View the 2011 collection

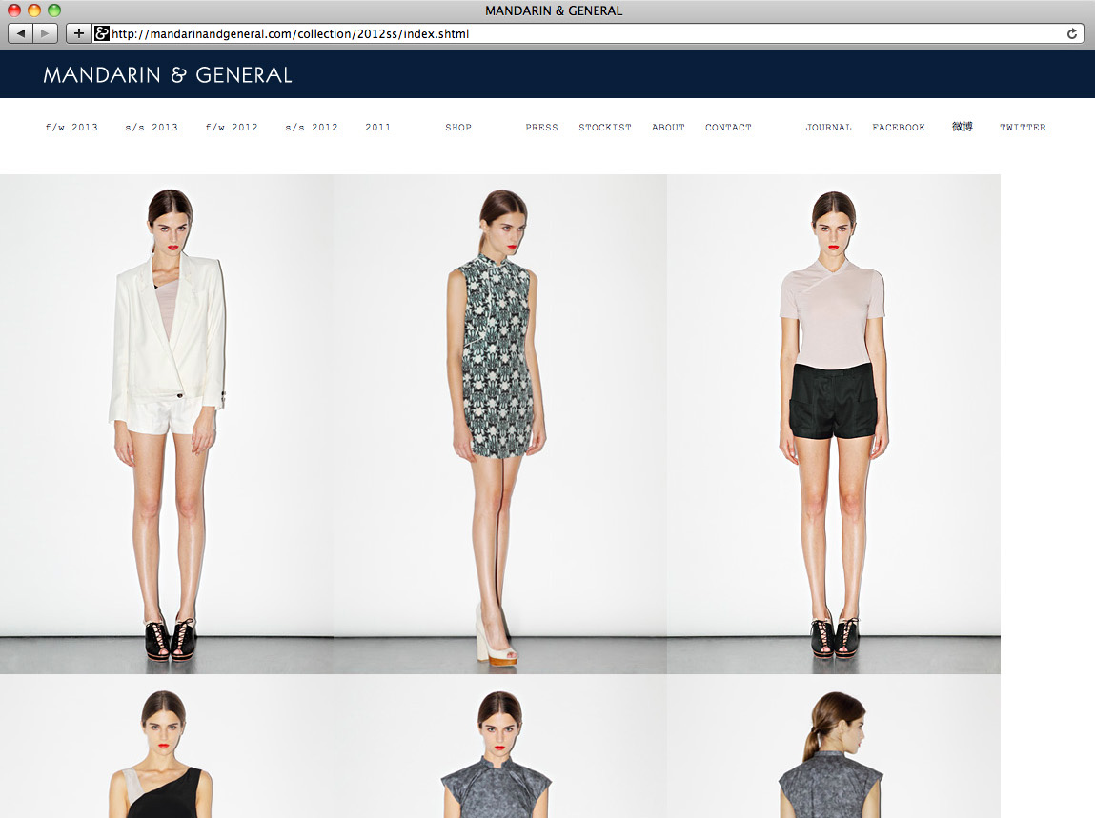377,127
